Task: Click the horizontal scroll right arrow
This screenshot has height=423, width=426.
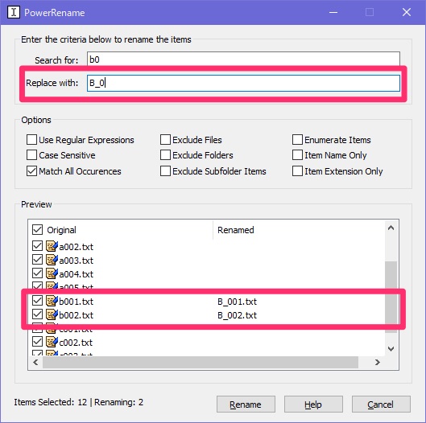Action: (x=377, y=362)
